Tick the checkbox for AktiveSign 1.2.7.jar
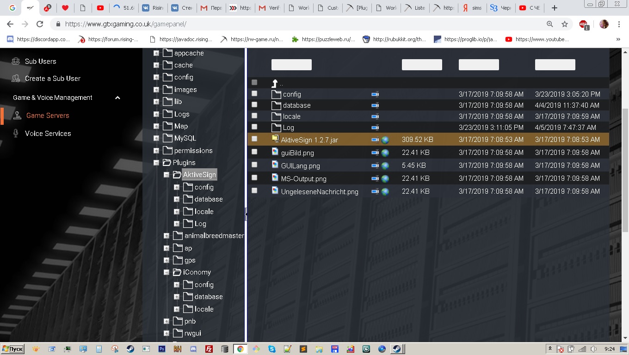This screenshot has height=355, width=629. pyautogui.click(x=254, y=139)
